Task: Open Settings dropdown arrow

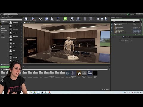Action: [x=60, y=19]
